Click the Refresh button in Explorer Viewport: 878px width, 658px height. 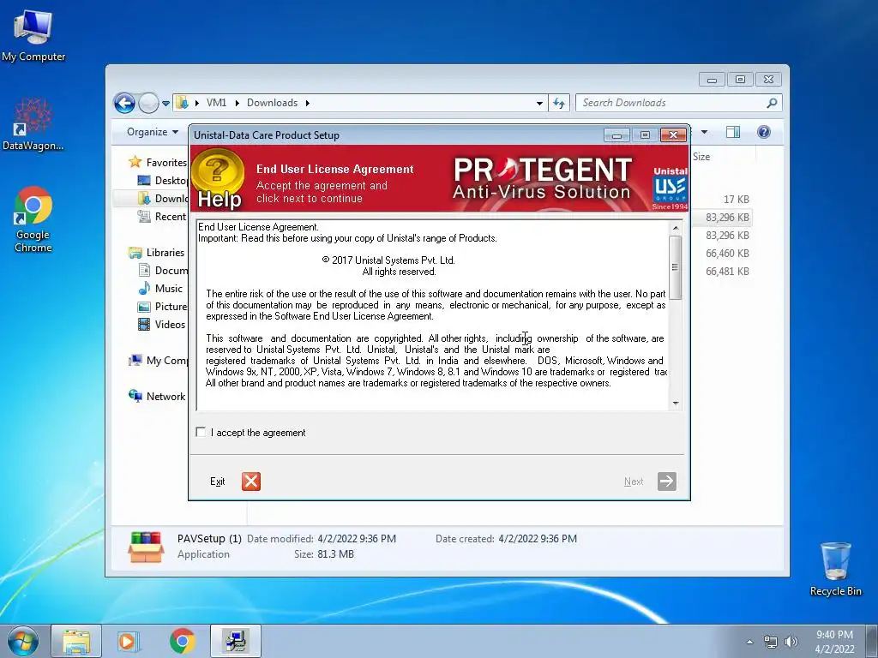559,103
